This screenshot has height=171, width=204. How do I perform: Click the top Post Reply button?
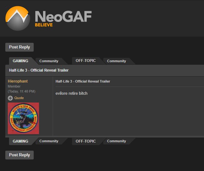tap(20, 47)
